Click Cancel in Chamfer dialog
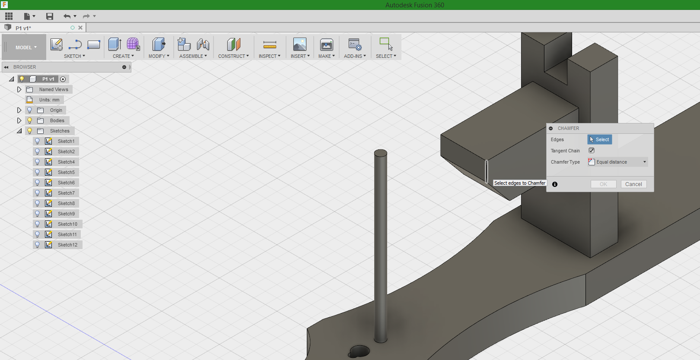 633,184
